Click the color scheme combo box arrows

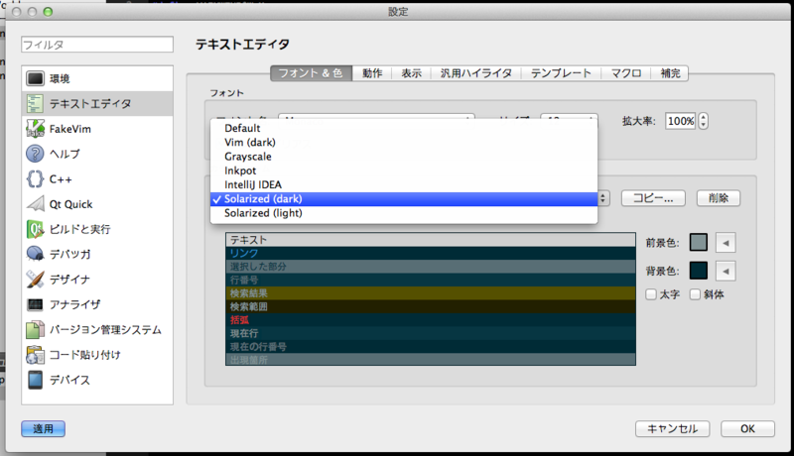coord(602,198)
